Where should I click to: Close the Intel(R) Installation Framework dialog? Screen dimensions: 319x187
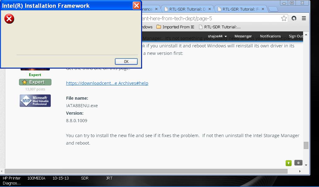tap(136, 6)
